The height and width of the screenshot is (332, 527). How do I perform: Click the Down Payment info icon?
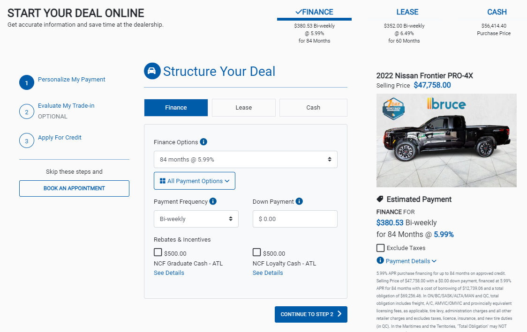(299, 201)
